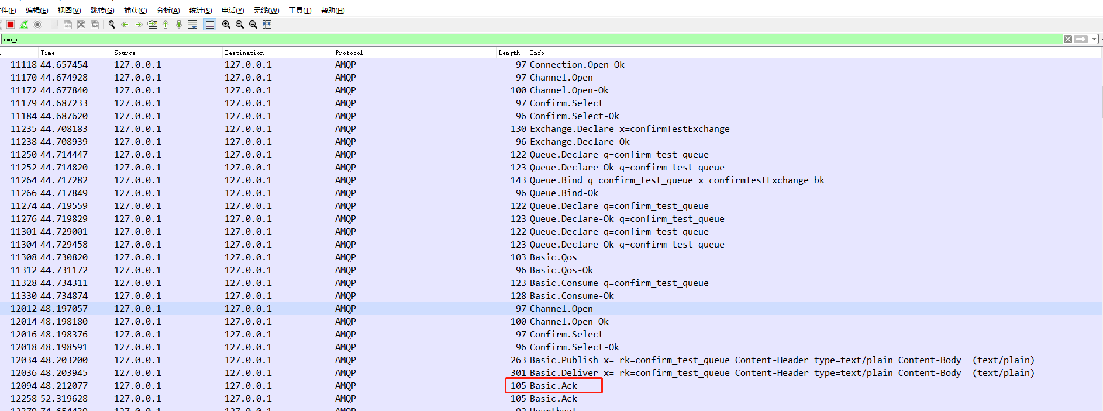Open the 帮助(H) menu
1103x411 pixels.
coord(333,11)
